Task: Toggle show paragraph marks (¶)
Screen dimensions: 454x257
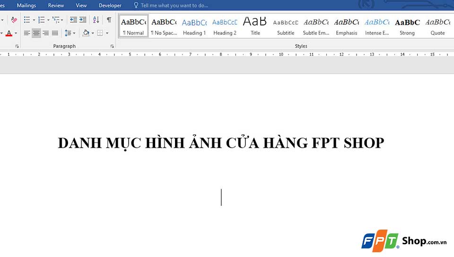Action: point(109,20)
